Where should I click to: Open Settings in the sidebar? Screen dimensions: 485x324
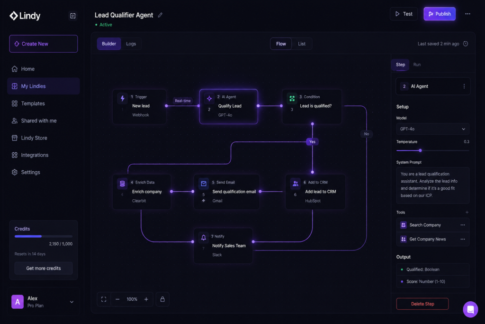click(x=43, y=172)
